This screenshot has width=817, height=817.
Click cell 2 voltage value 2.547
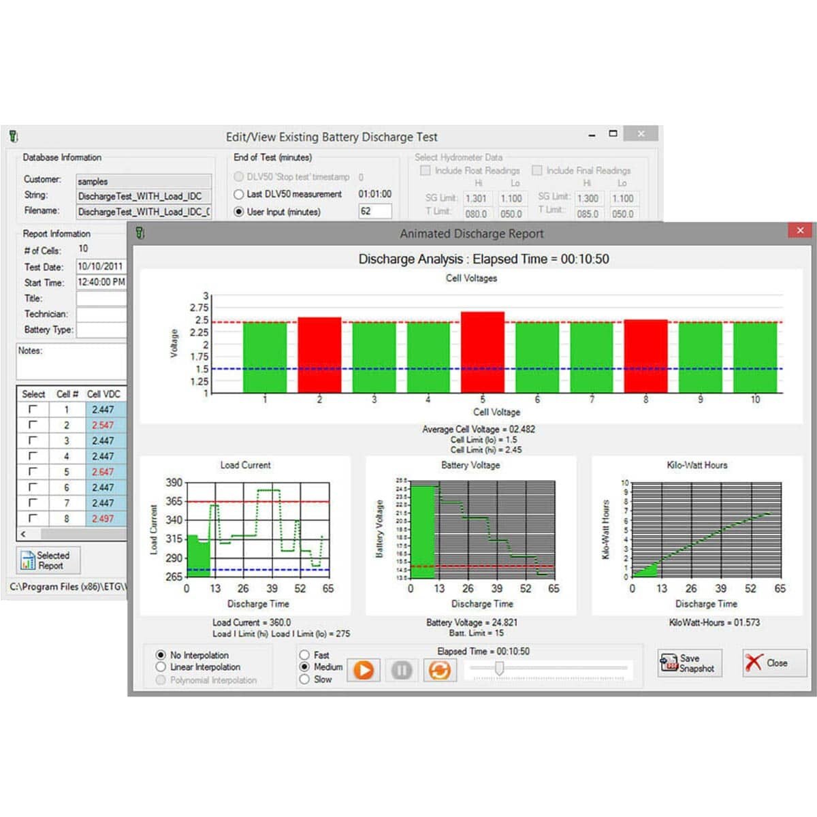pos(106,425)
